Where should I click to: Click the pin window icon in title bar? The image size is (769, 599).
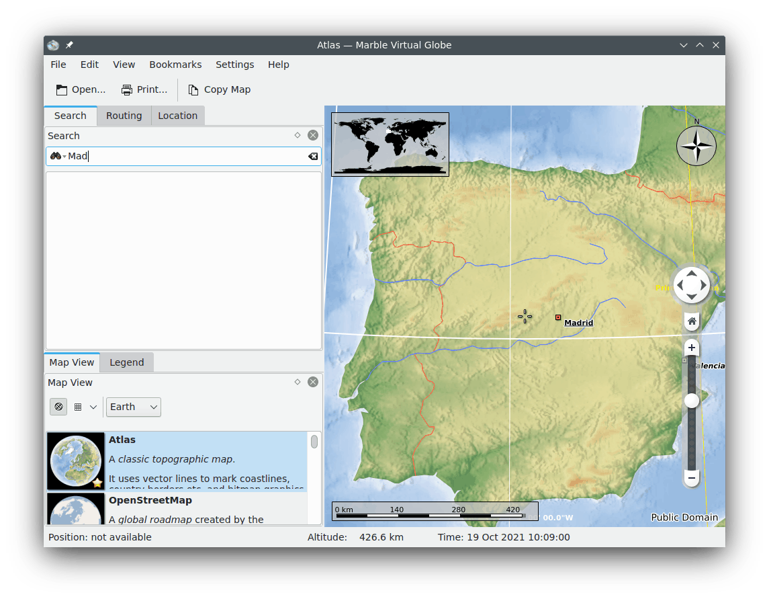[x=70, y=45]
